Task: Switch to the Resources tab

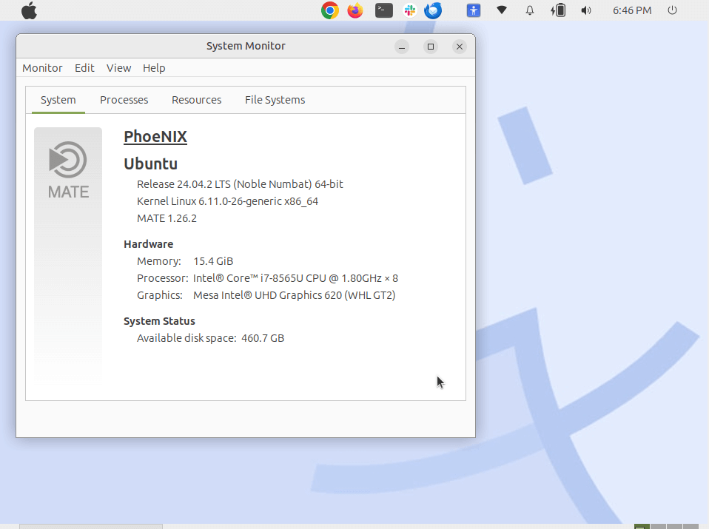Action: (x=196, y=100)
